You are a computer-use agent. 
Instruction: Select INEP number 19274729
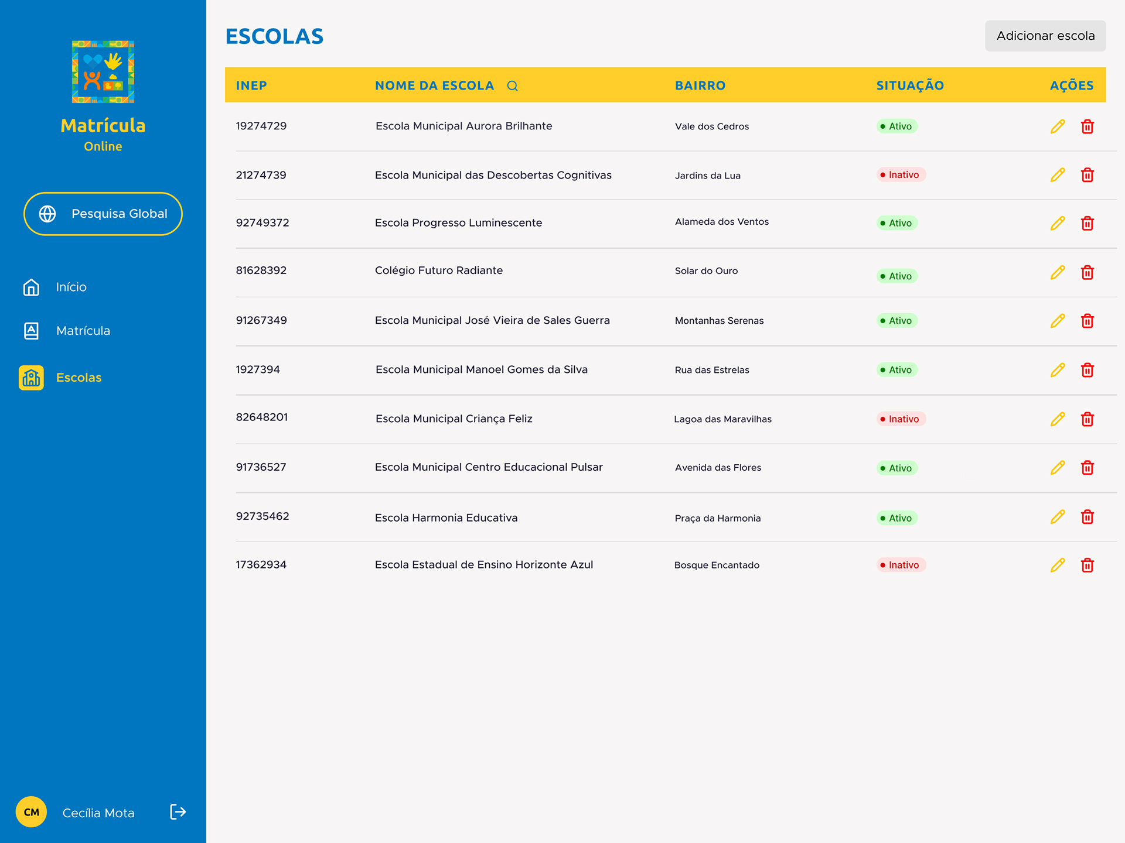click(261, 126)
